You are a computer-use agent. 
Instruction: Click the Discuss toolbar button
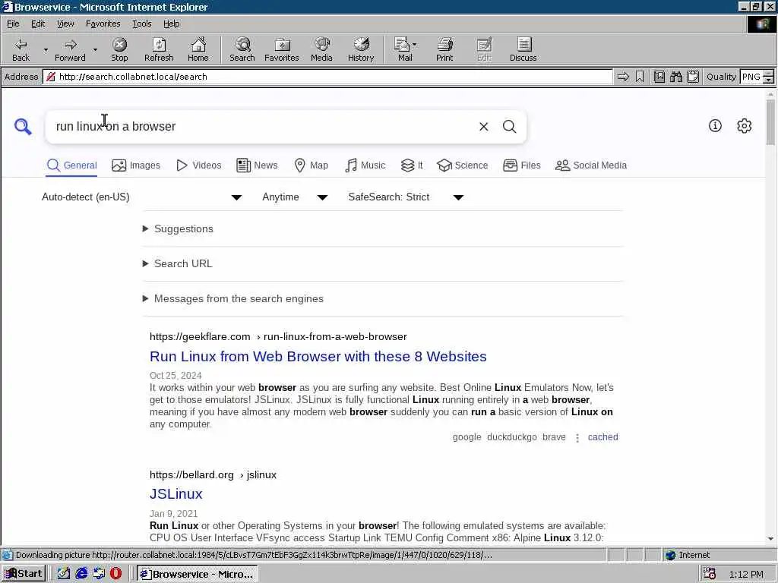click(523, 49)
